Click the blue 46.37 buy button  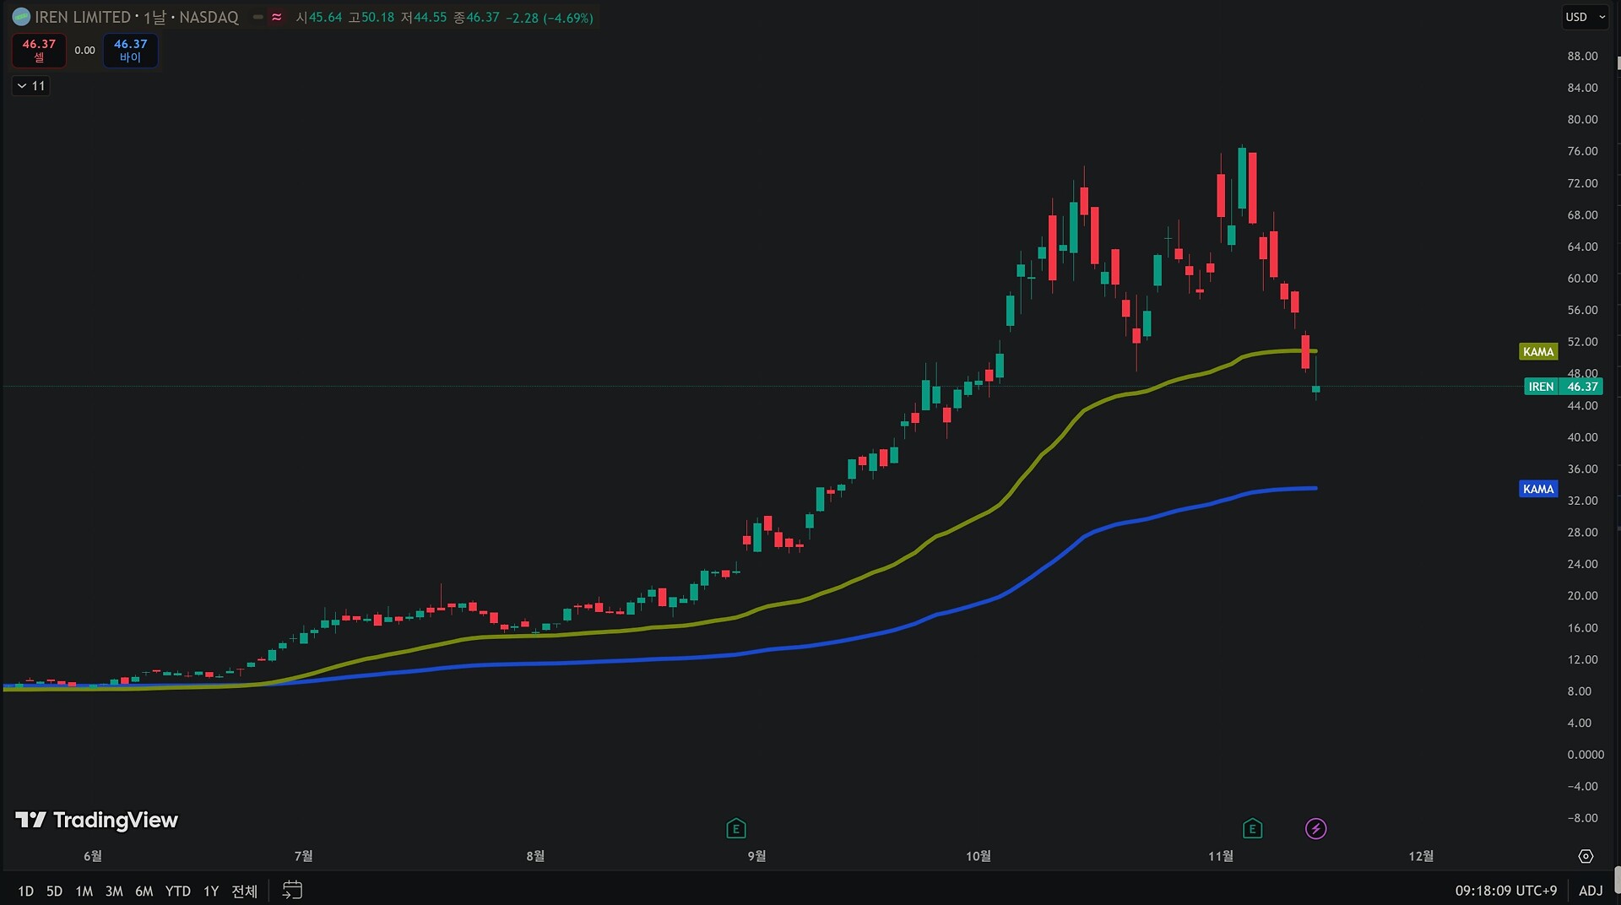click(x=130, y=51)
